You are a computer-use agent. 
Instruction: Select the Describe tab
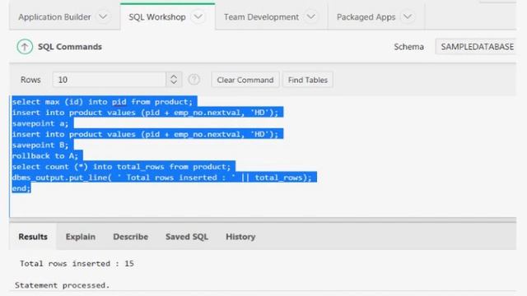coord(130,237)
